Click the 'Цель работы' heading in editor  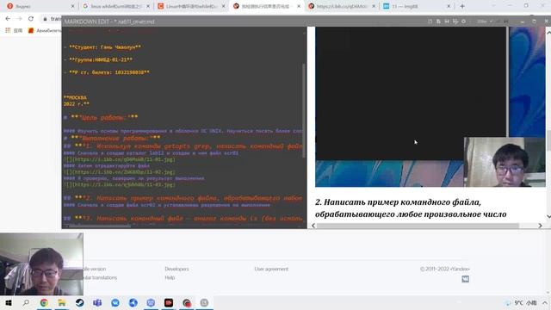pos(101,117)
